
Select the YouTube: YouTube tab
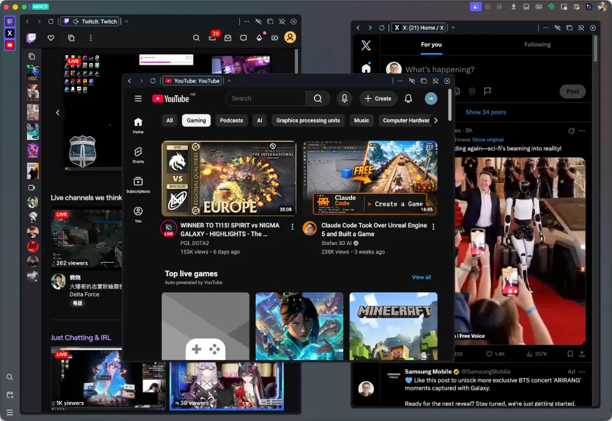click(x=192, y=81)
